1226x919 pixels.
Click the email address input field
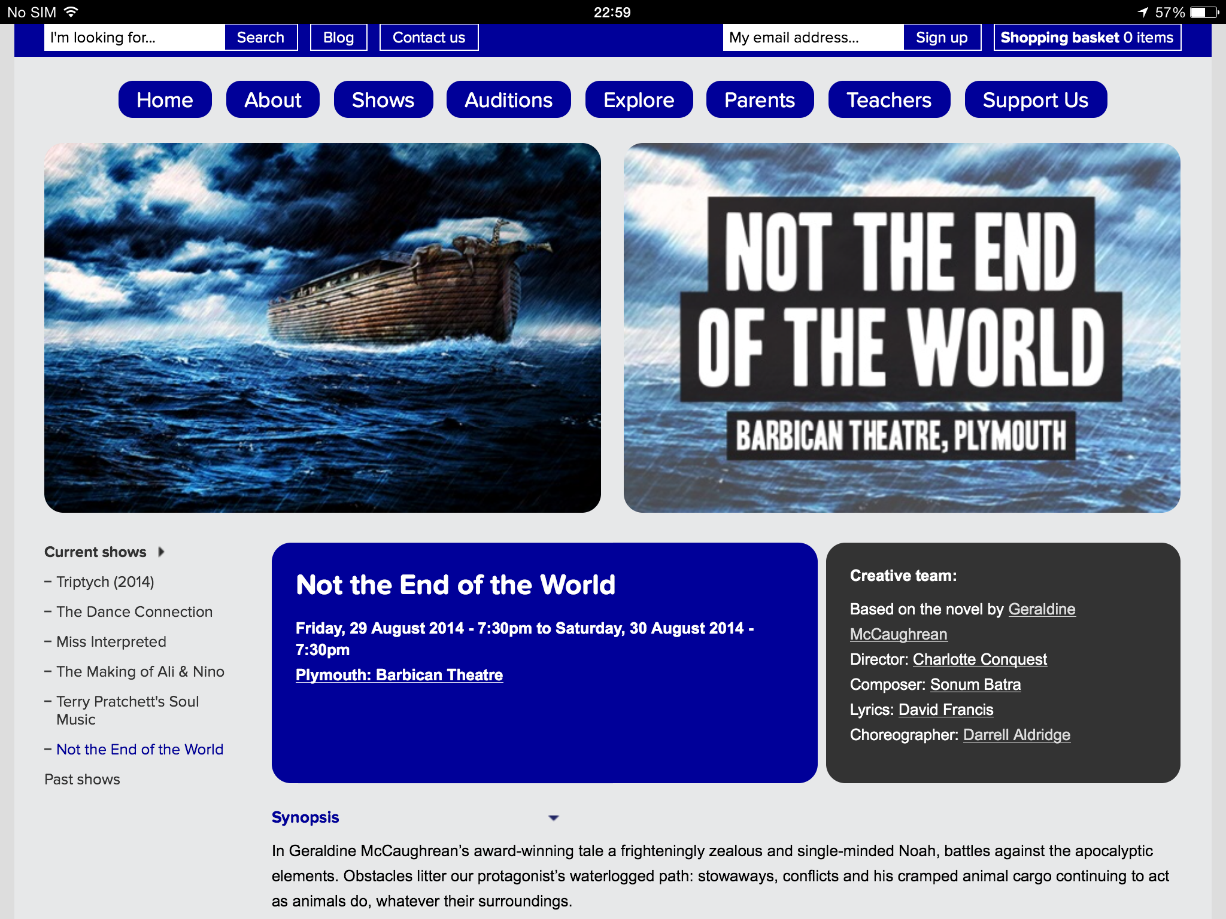pyautogui.click(x=812, y=38)
